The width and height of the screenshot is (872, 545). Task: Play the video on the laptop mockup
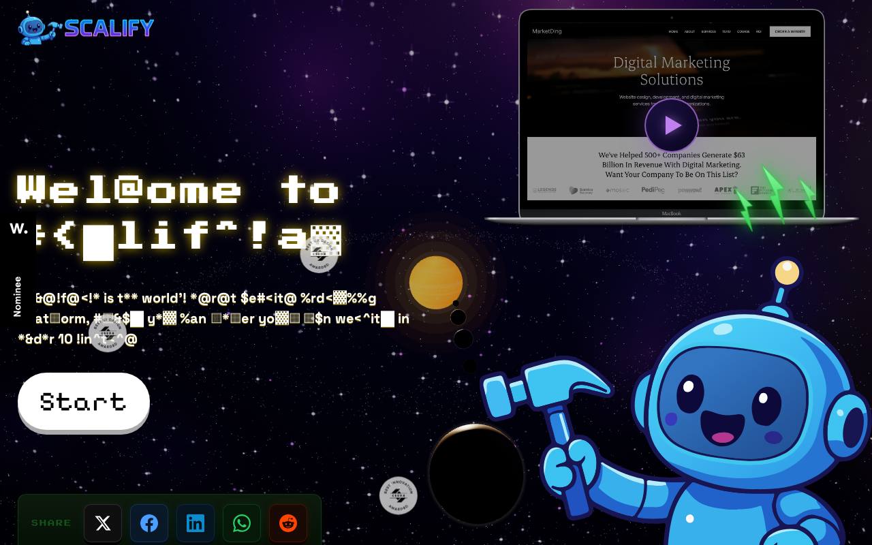(672, 125)
